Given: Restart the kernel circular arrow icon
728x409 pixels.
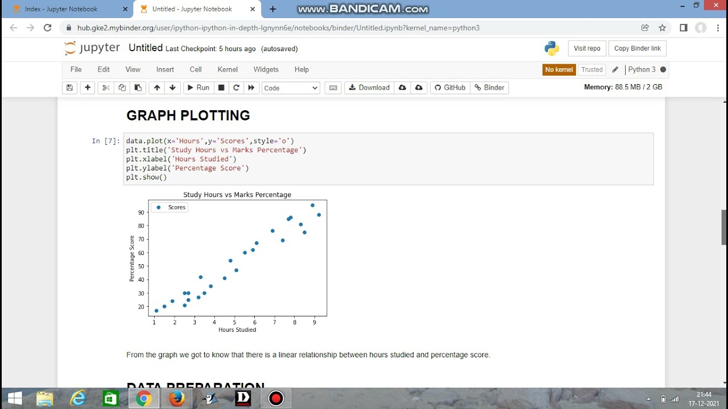Looking at the screenshot, I should pos(236,87).
